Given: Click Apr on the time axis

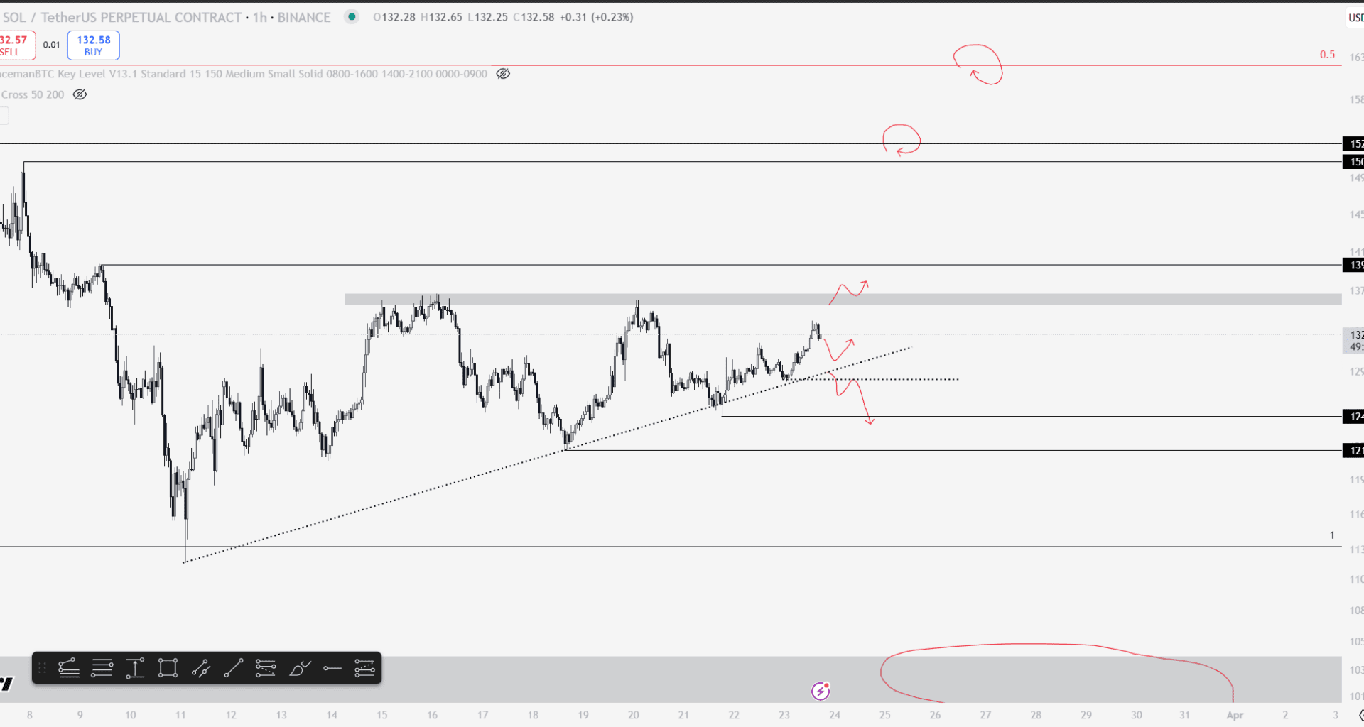Looking at the screenshot, I should [x=1235, y=715].
